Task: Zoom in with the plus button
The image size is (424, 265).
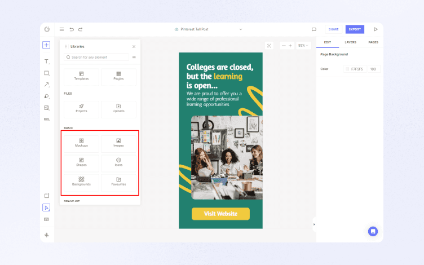Action: click(290, 46)
